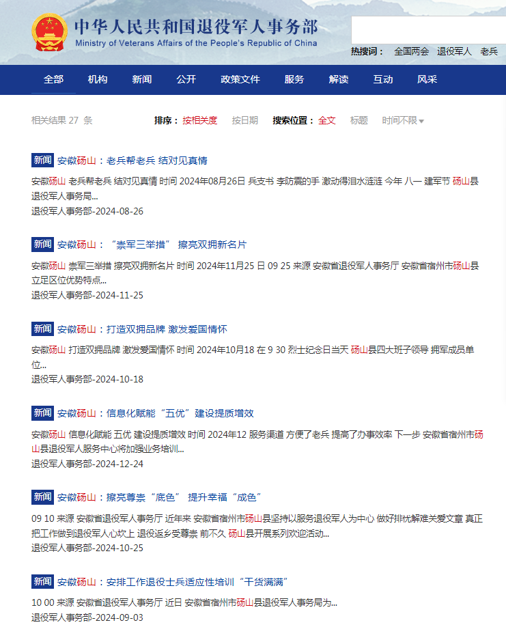Image resolution: width=506 pixels, height=627 pixels.
Task: Click 新闻 tag beside 崇军三举措 result
Action: pyautogui.click(x=43, y=245)
